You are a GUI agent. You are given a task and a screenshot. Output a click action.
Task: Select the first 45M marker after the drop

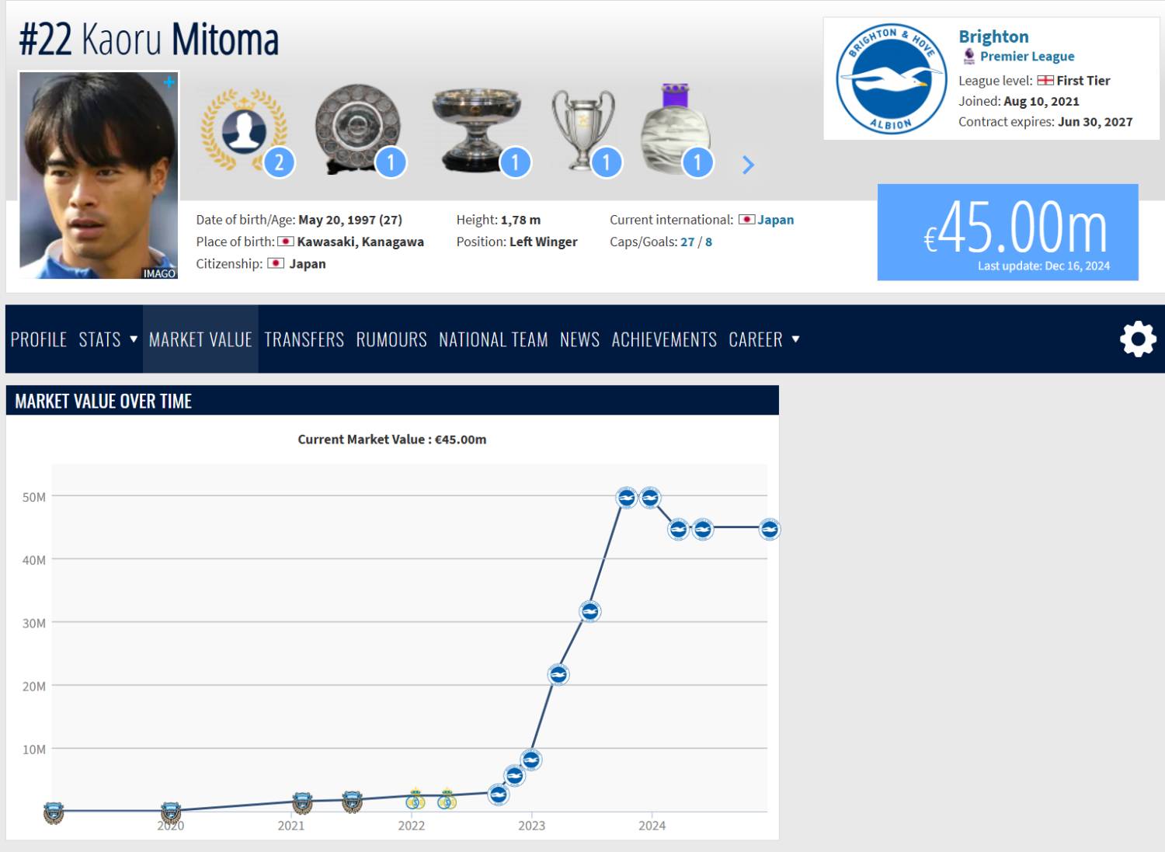click(678, 529)
